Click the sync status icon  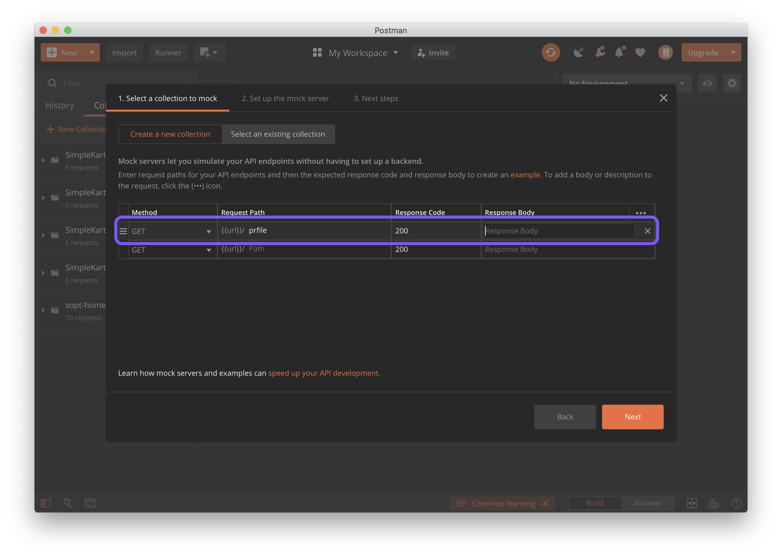pos(551,53)
